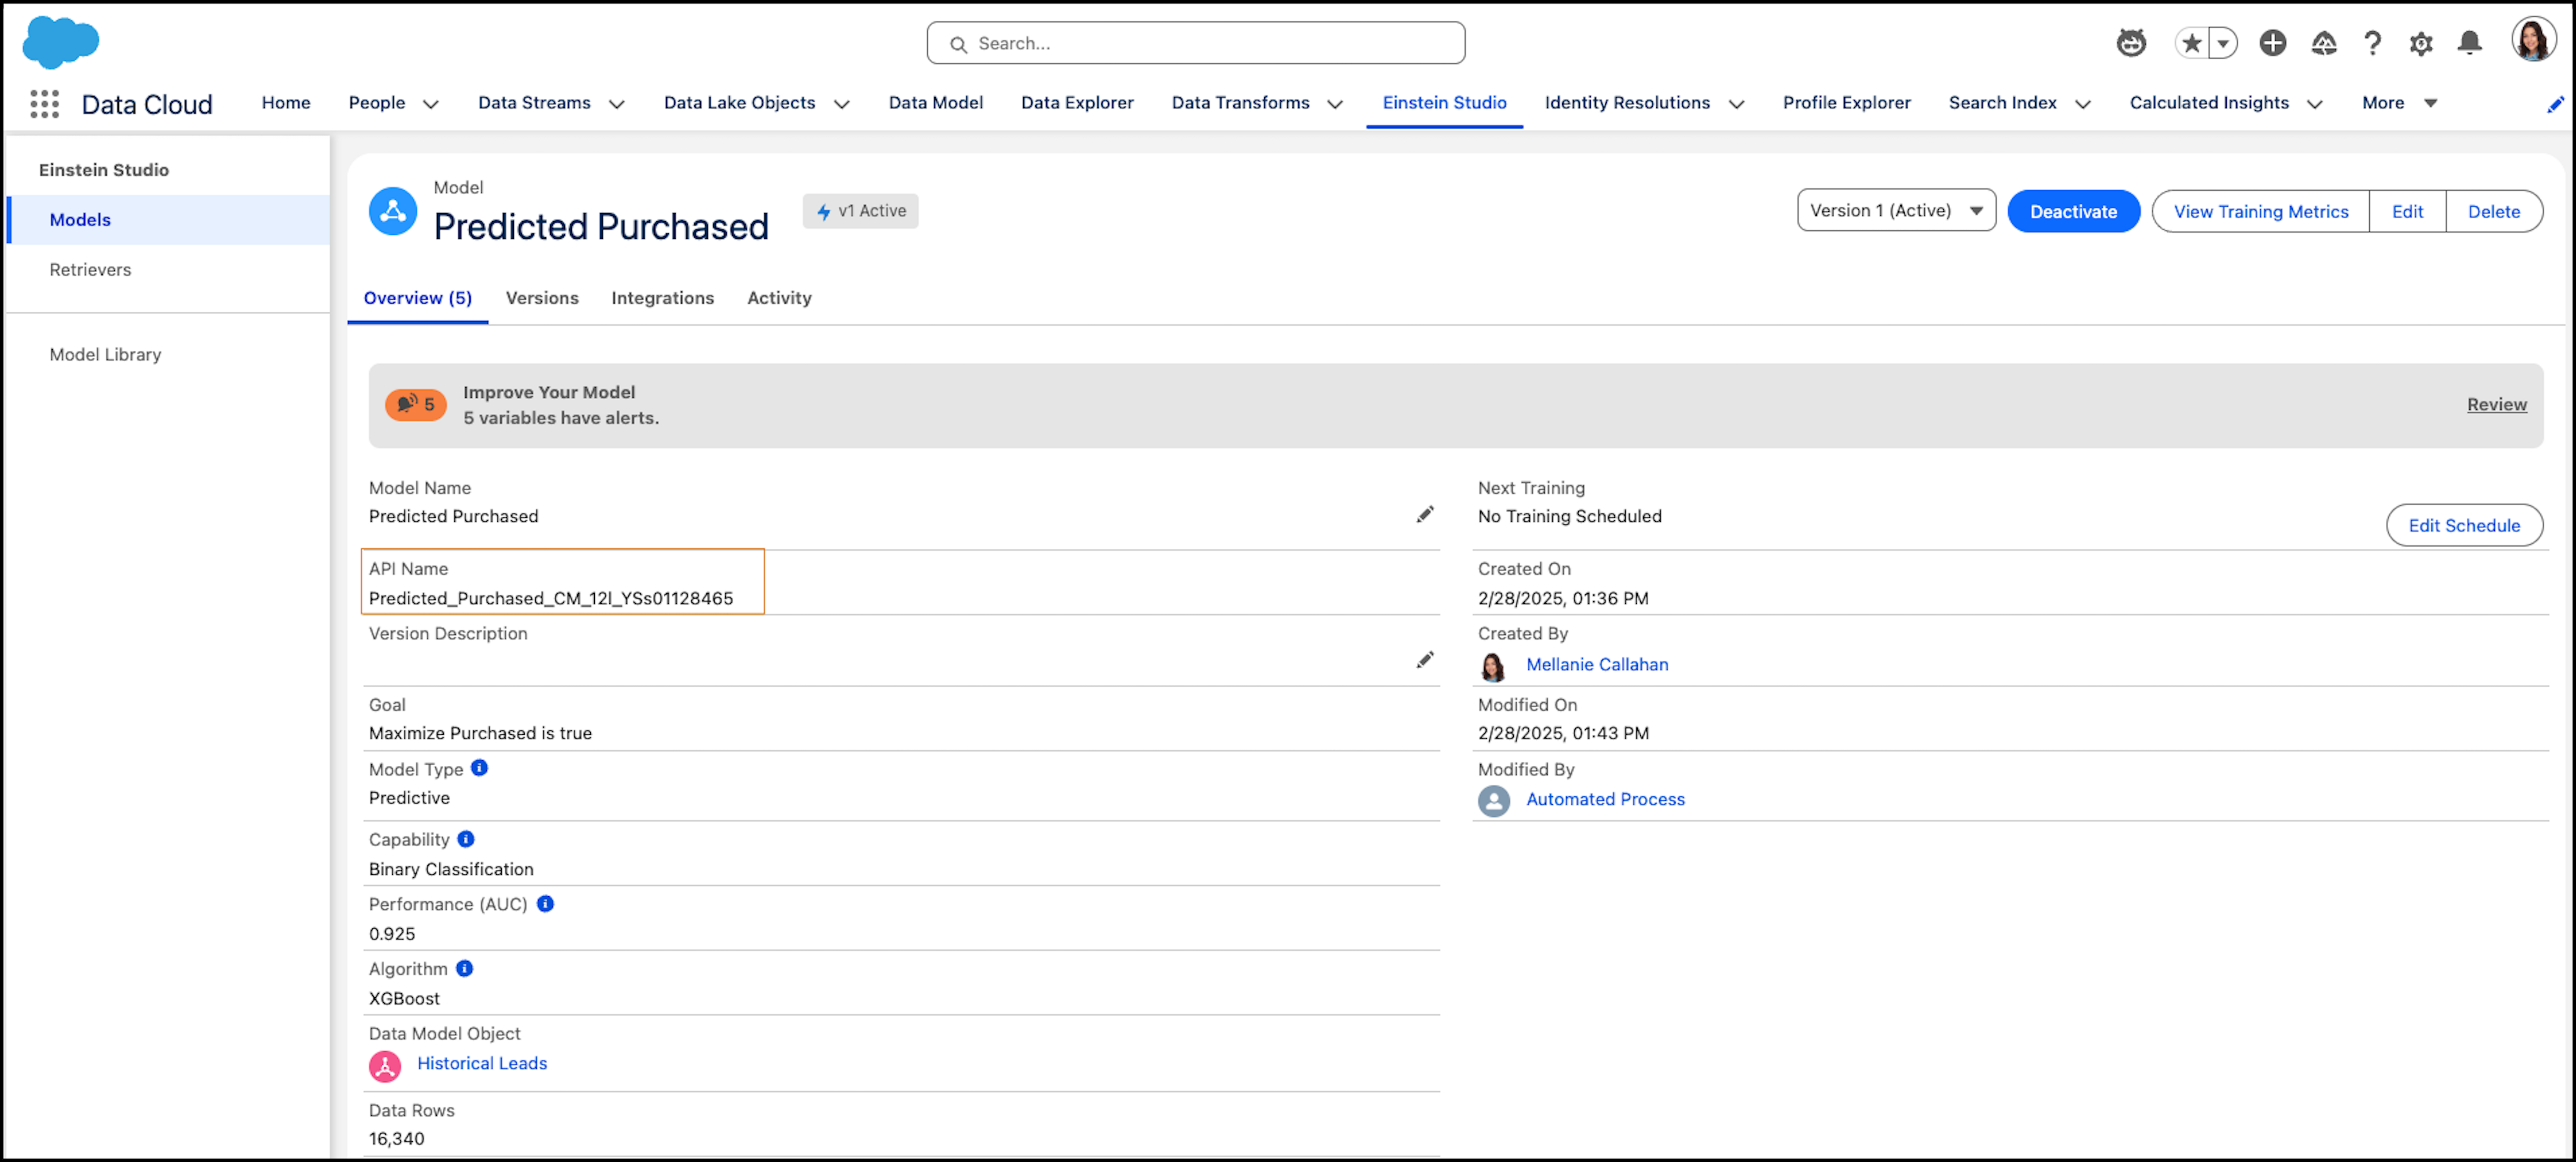The width and height of the screenshot is (2576, 1162).
Task: Open the Notifications bell icon
Action: pyautogui.click(x=2470, y=43)
